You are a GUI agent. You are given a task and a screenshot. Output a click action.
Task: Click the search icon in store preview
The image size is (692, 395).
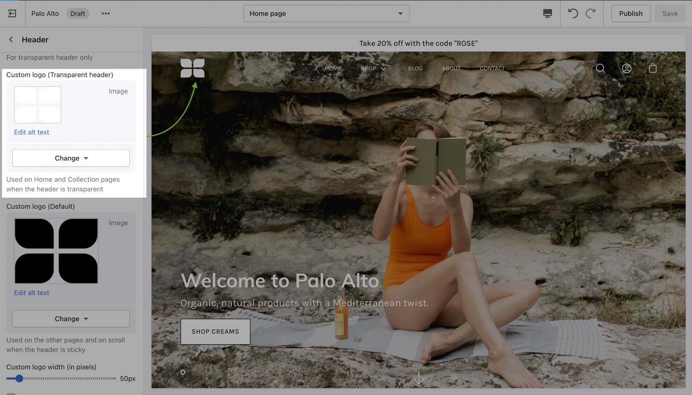click(600, 68)
